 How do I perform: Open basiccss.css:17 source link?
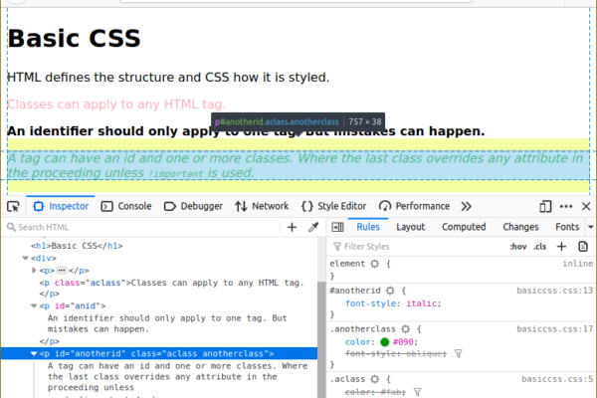[x=555, y=329]
